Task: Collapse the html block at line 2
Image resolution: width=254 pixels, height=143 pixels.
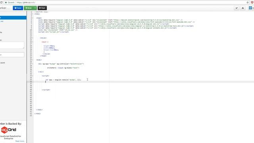Action: tap(33, 14)
